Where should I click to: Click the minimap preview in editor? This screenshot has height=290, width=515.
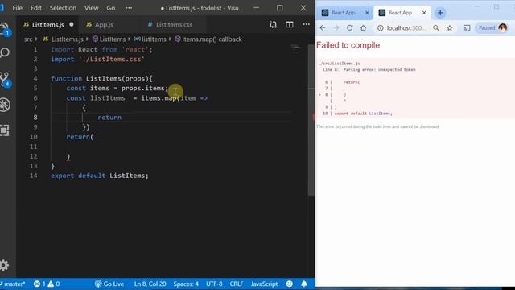point(296,48)
